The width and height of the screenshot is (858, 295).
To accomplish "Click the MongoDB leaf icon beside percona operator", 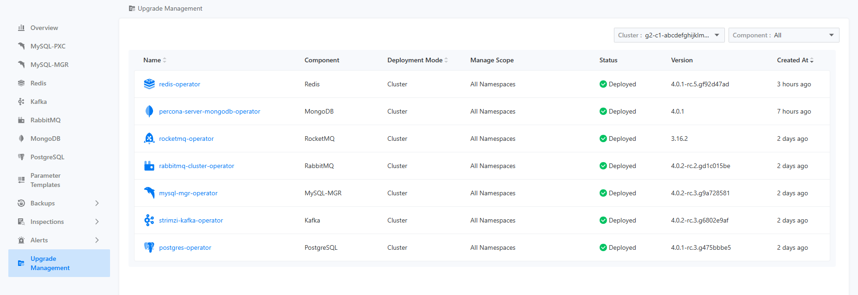I will (x=149, y=111).
